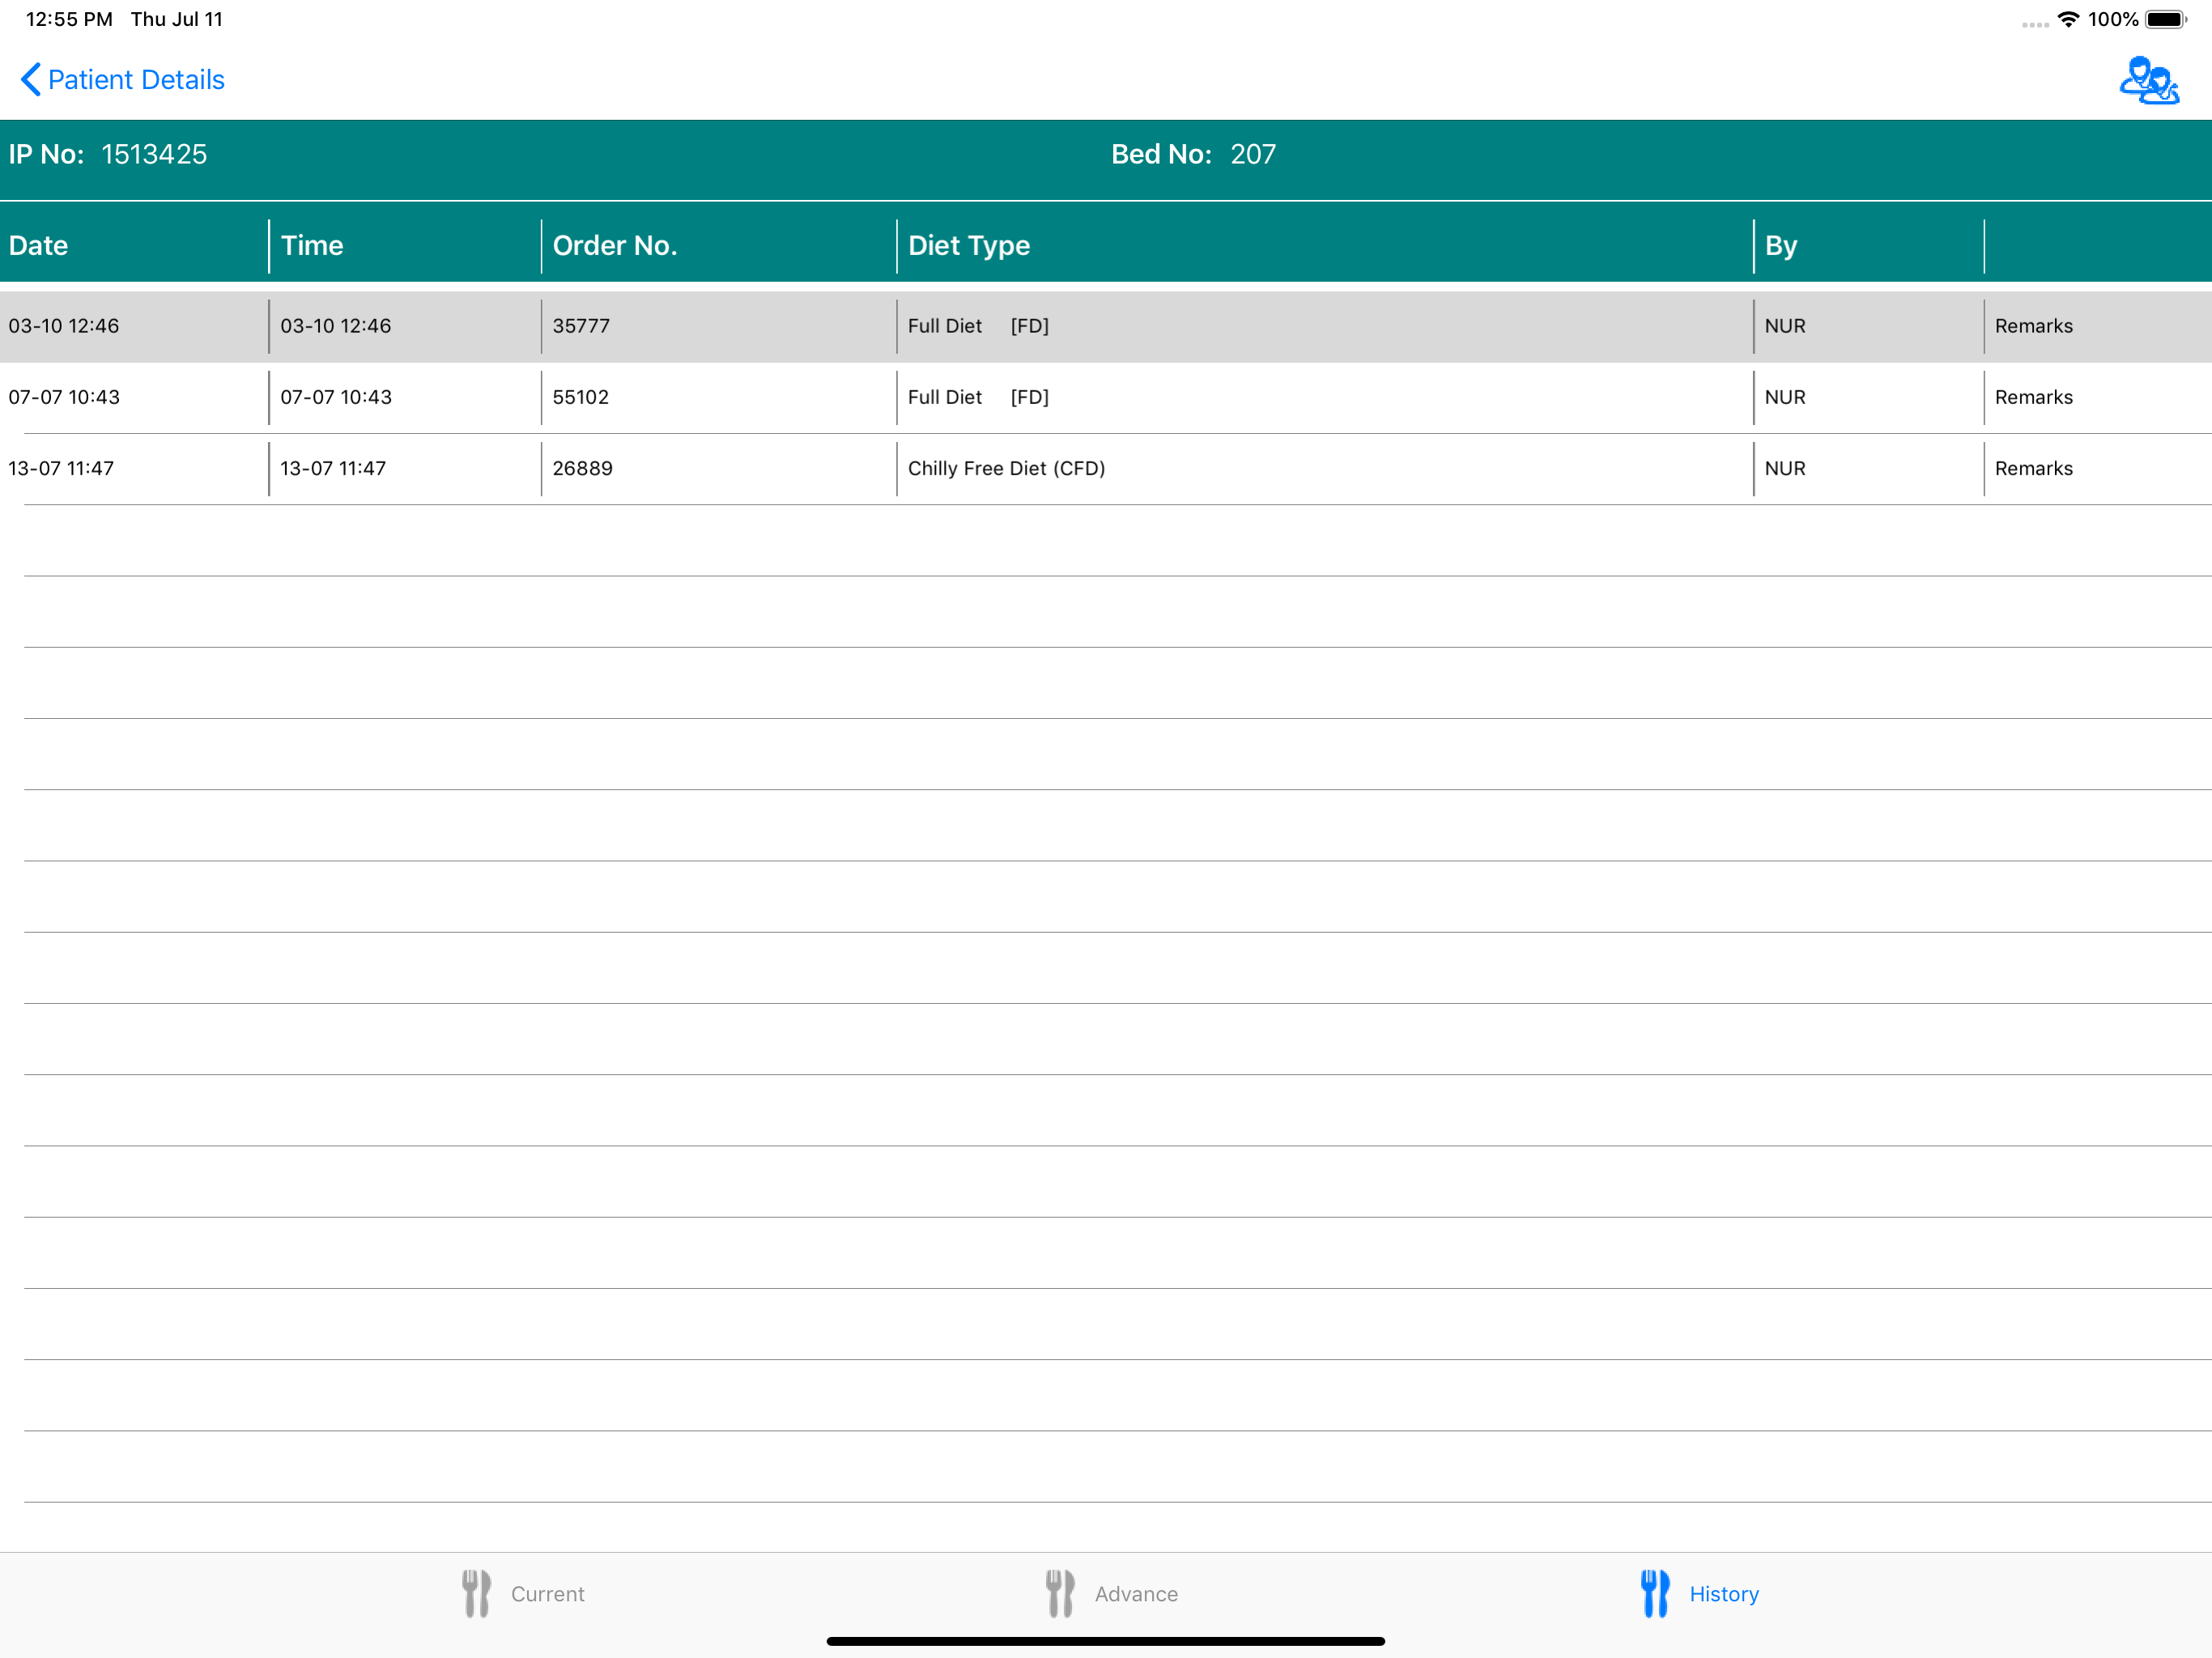This screenshot has width=2212, height=1658.
Task: Tap the home indicator bar
Action: click(x=1105, y=1641)
